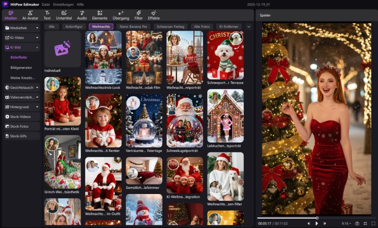Open the Filter panel
Screen dimensions: 378x228
[x=138, y=15]
